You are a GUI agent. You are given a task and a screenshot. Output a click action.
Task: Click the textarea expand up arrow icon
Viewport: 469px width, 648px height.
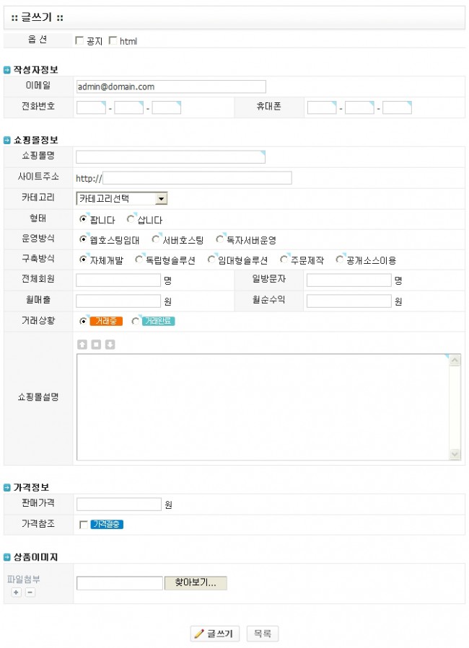[82, 345]
